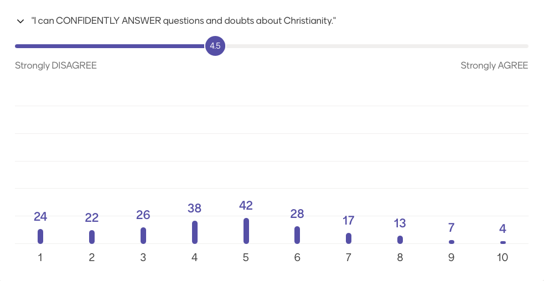This screenshot has width=544, height=281.
Task: Click the axis label "10"
Action: pyautogui.click(x=502, y=257)
